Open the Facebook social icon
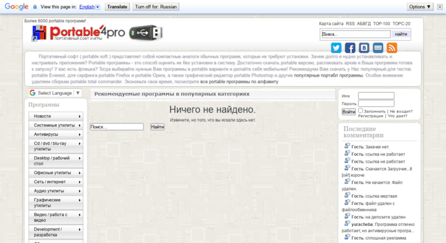 point(350,48)
